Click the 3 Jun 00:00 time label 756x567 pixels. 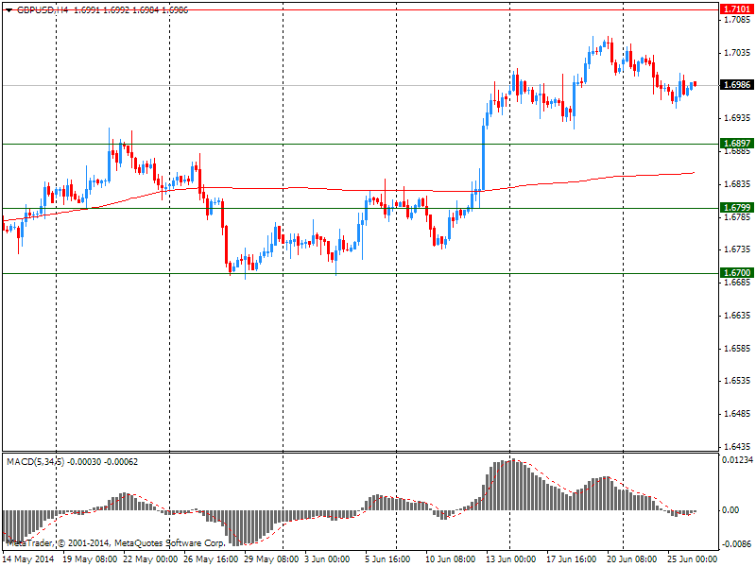(x=327, y=559)
